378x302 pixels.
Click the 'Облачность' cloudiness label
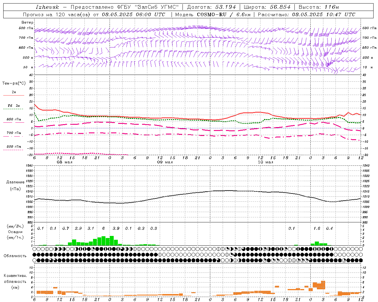tap(15, 256)
